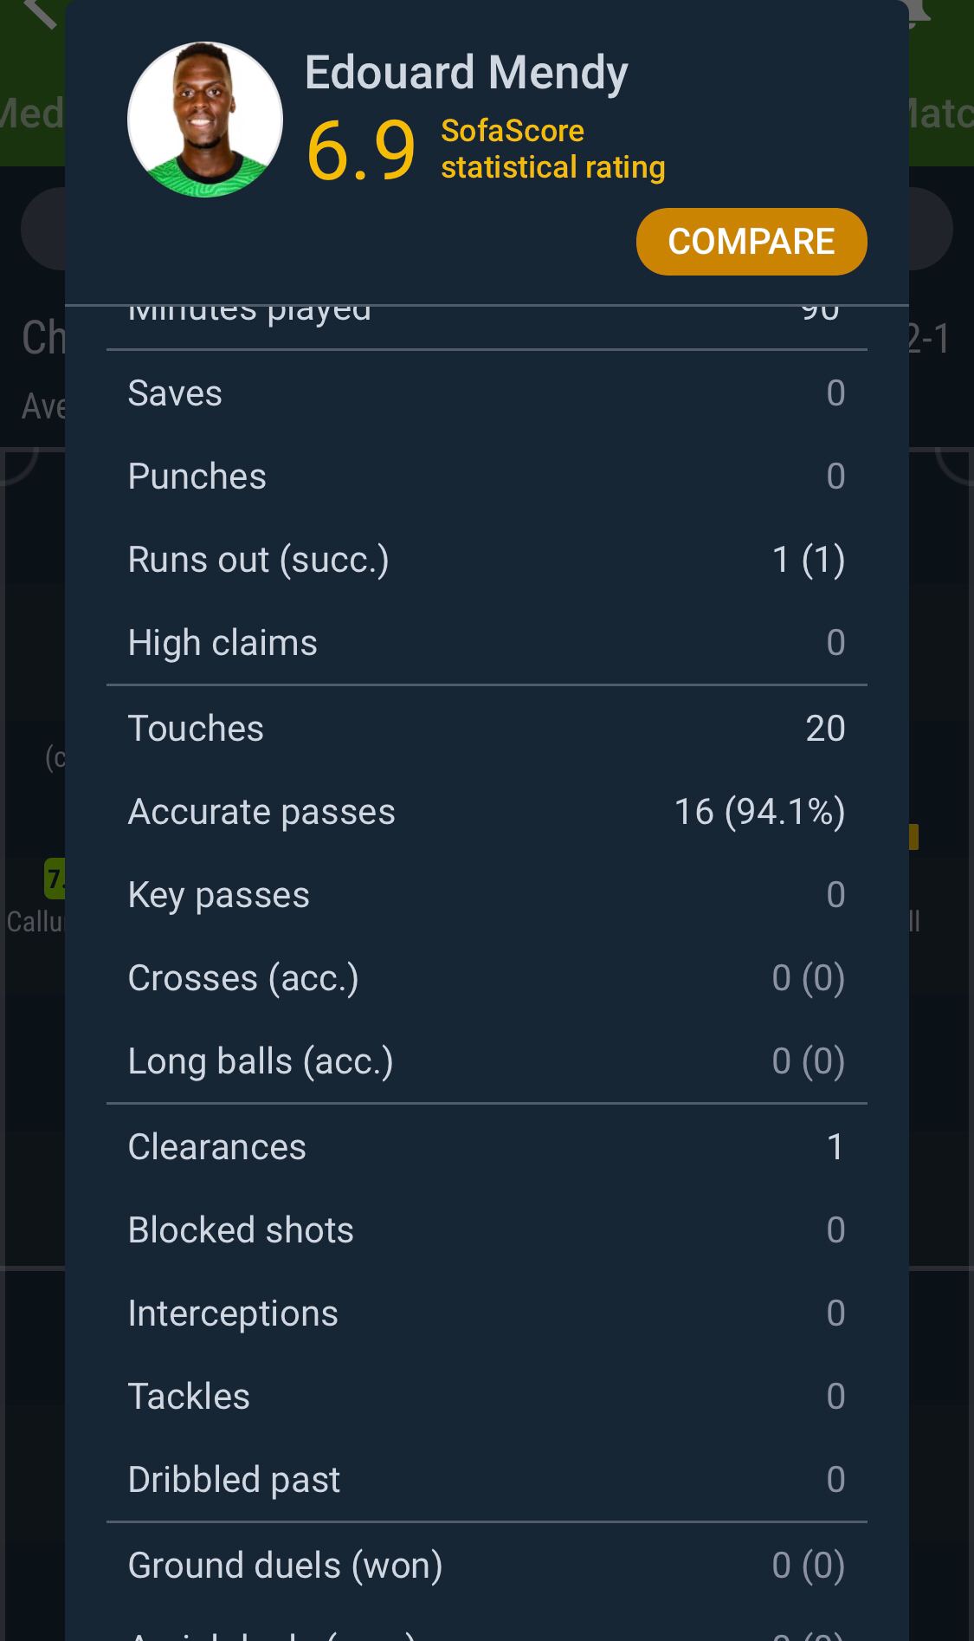Select the Key passes row

click(487, 895)
